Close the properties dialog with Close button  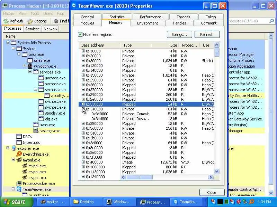pos(212,193)
